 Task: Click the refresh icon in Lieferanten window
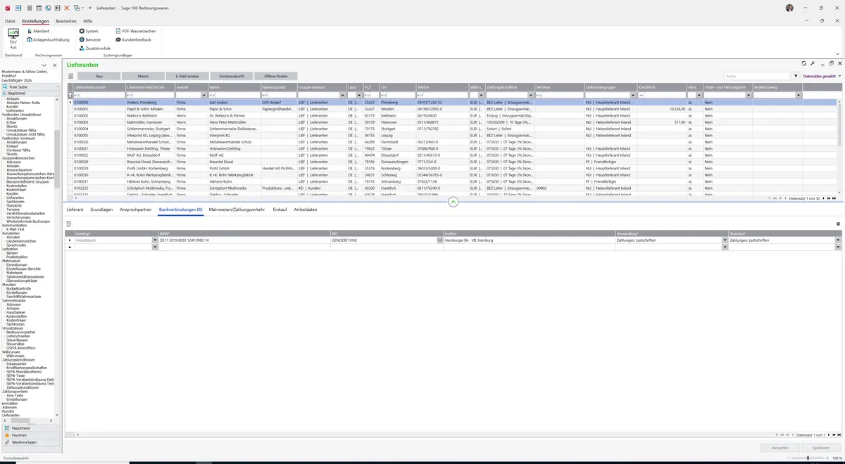pos(804,64)
